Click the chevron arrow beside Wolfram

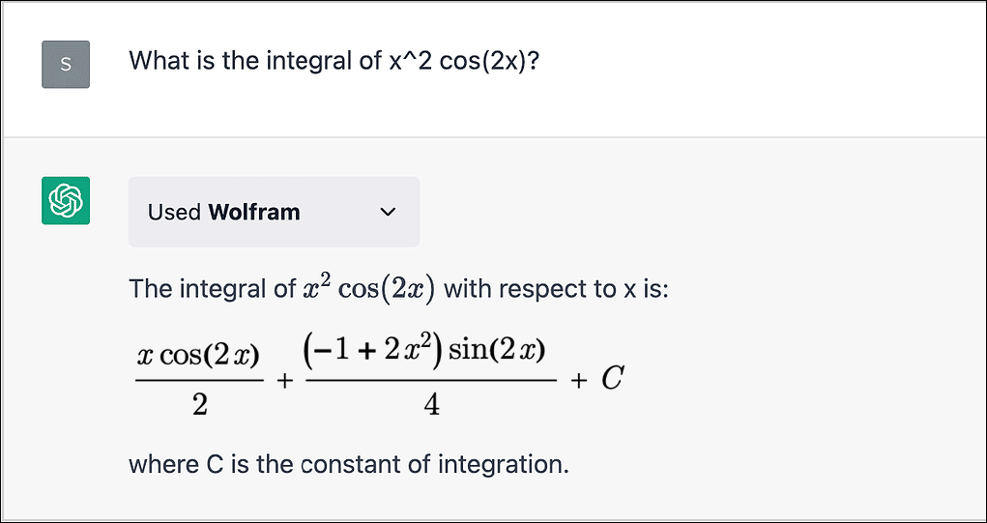point(389,212)
